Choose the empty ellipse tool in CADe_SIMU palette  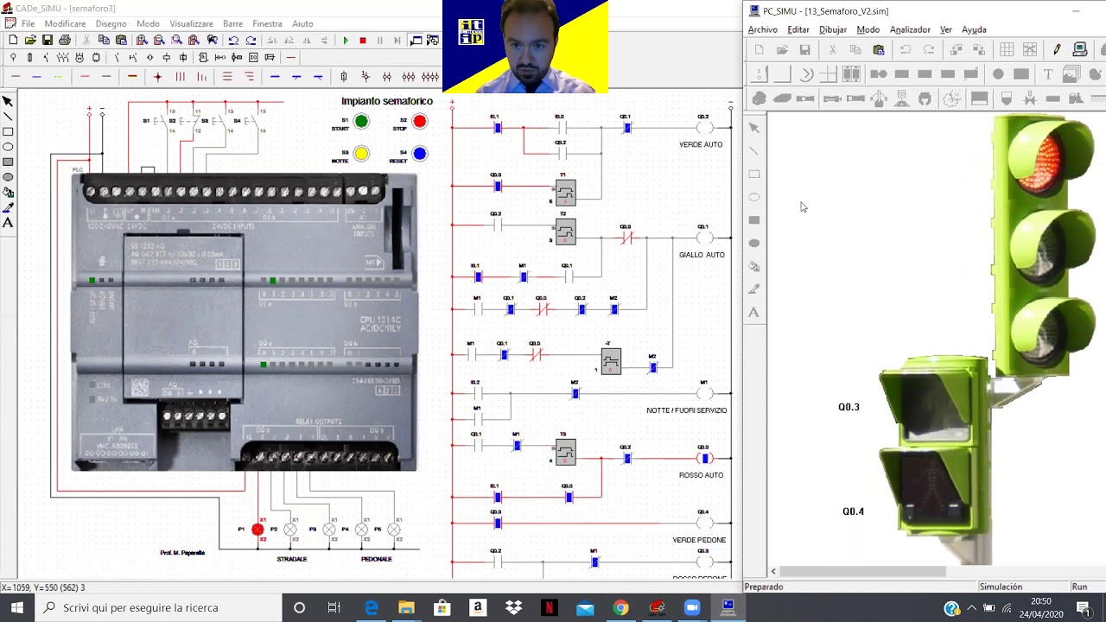(8, 147)
